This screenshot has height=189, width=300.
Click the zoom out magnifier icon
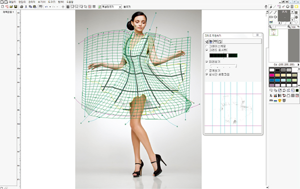click(x=270, y=27)
